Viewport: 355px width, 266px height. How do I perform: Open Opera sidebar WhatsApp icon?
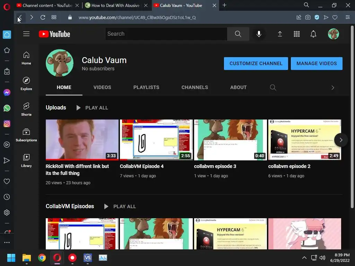(7, 108)
